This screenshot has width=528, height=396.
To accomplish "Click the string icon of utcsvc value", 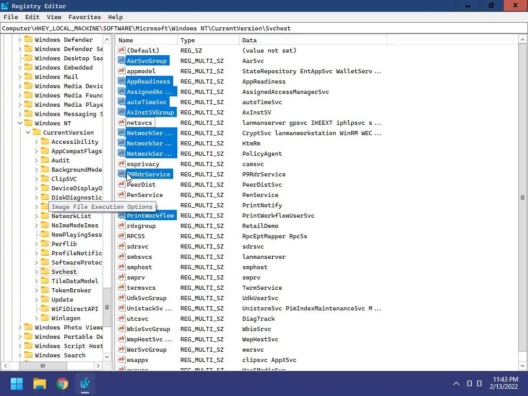I will pyautogui.click(x=121, y=318).
